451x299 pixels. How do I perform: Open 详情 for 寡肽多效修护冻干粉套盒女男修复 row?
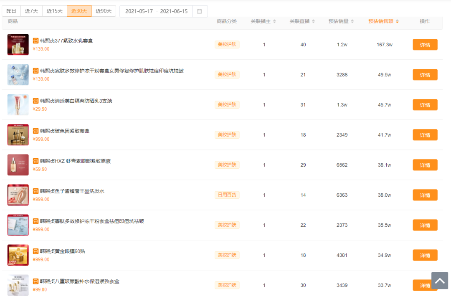click(x=425, y=75)
